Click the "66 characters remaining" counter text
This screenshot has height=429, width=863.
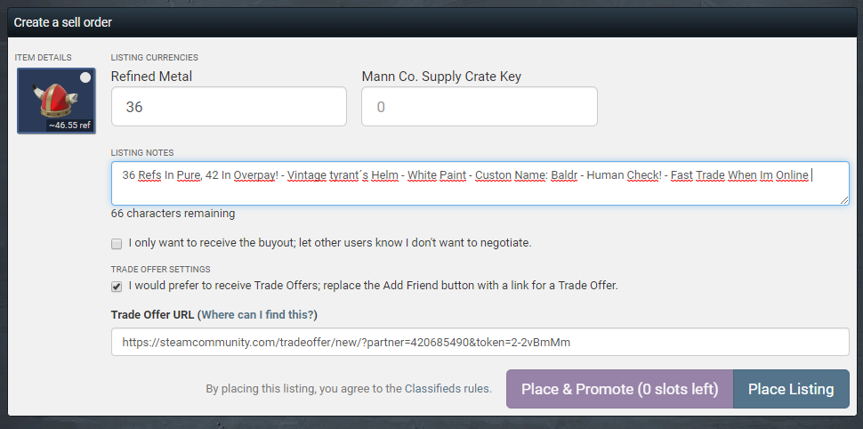click(173, 214)
